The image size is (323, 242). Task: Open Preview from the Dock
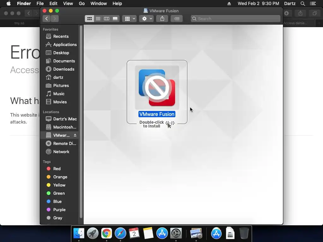196,233
